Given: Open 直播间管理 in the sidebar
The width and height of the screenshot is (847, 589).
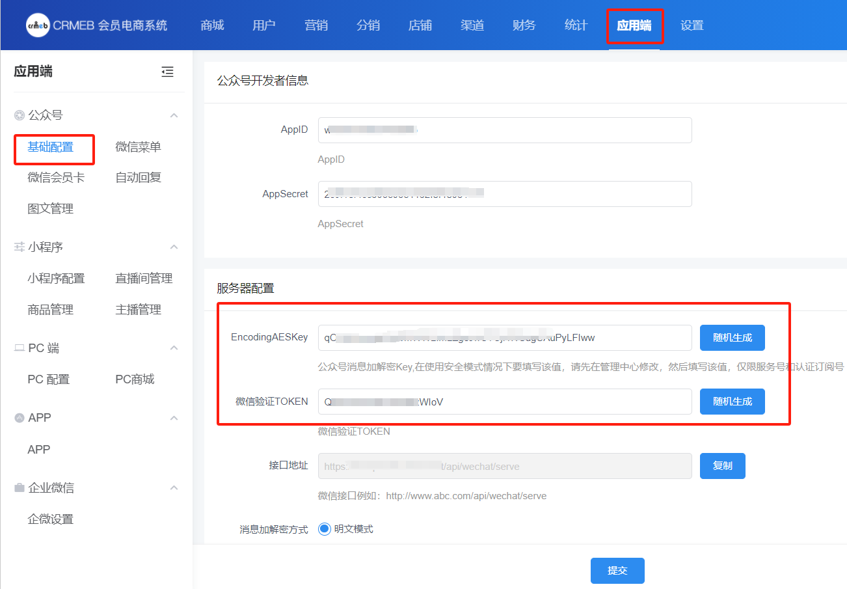Looking at the screenshot, I should [144, 279].
